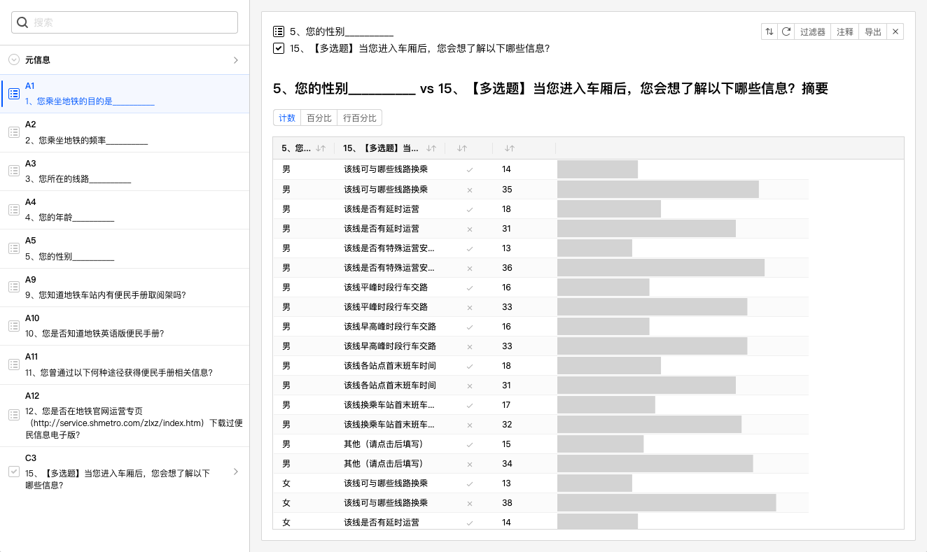This screenshot has height=552, width=927.
Task: Select A5 您的性别 variable
Action: click(125, 248)
